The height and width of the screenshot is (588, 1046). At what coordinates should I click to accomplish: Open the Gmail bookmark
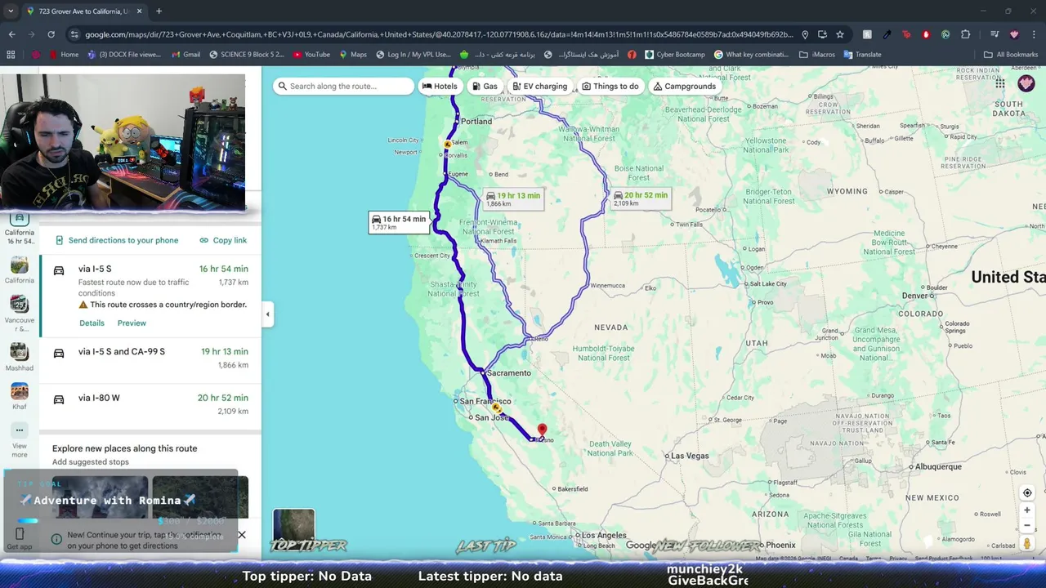tap(186, 55)
